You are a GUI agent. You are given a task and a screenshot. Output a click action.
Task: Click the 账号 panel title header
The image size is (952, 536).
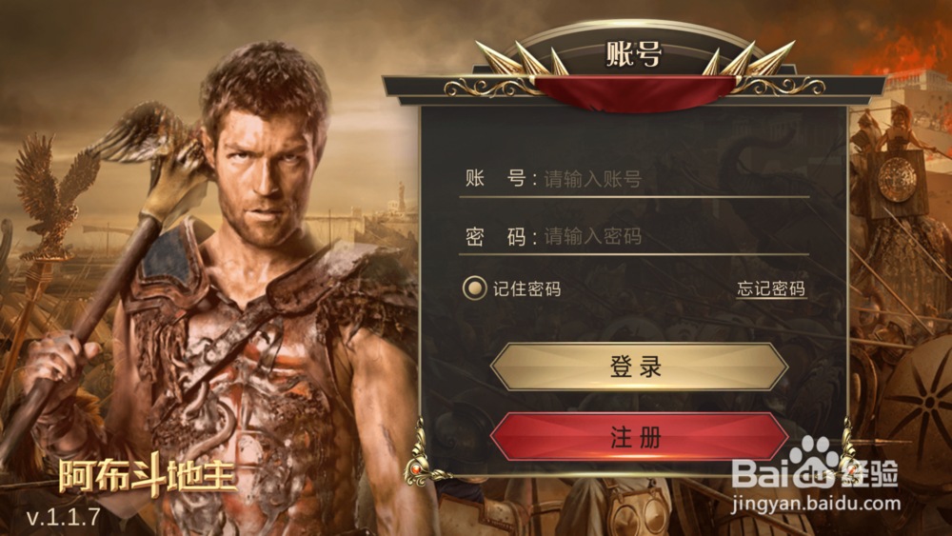(x=634, y=54)
